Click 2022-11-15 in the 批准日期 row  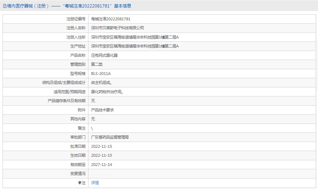pyautogui.click(x=101, y=146)
